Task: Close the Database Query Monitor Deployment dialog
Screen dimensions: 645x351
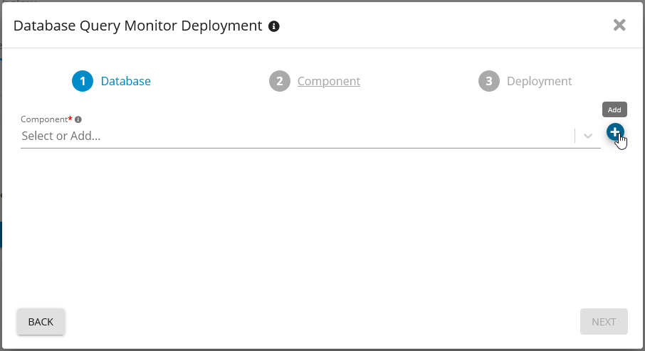Action: [619, 25]
